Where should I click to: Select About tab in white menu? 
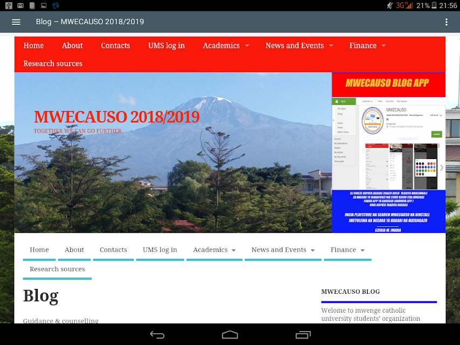[x=74, y=250]
